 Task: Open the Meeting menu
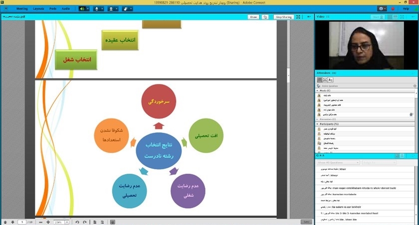[x=22, y=9]
